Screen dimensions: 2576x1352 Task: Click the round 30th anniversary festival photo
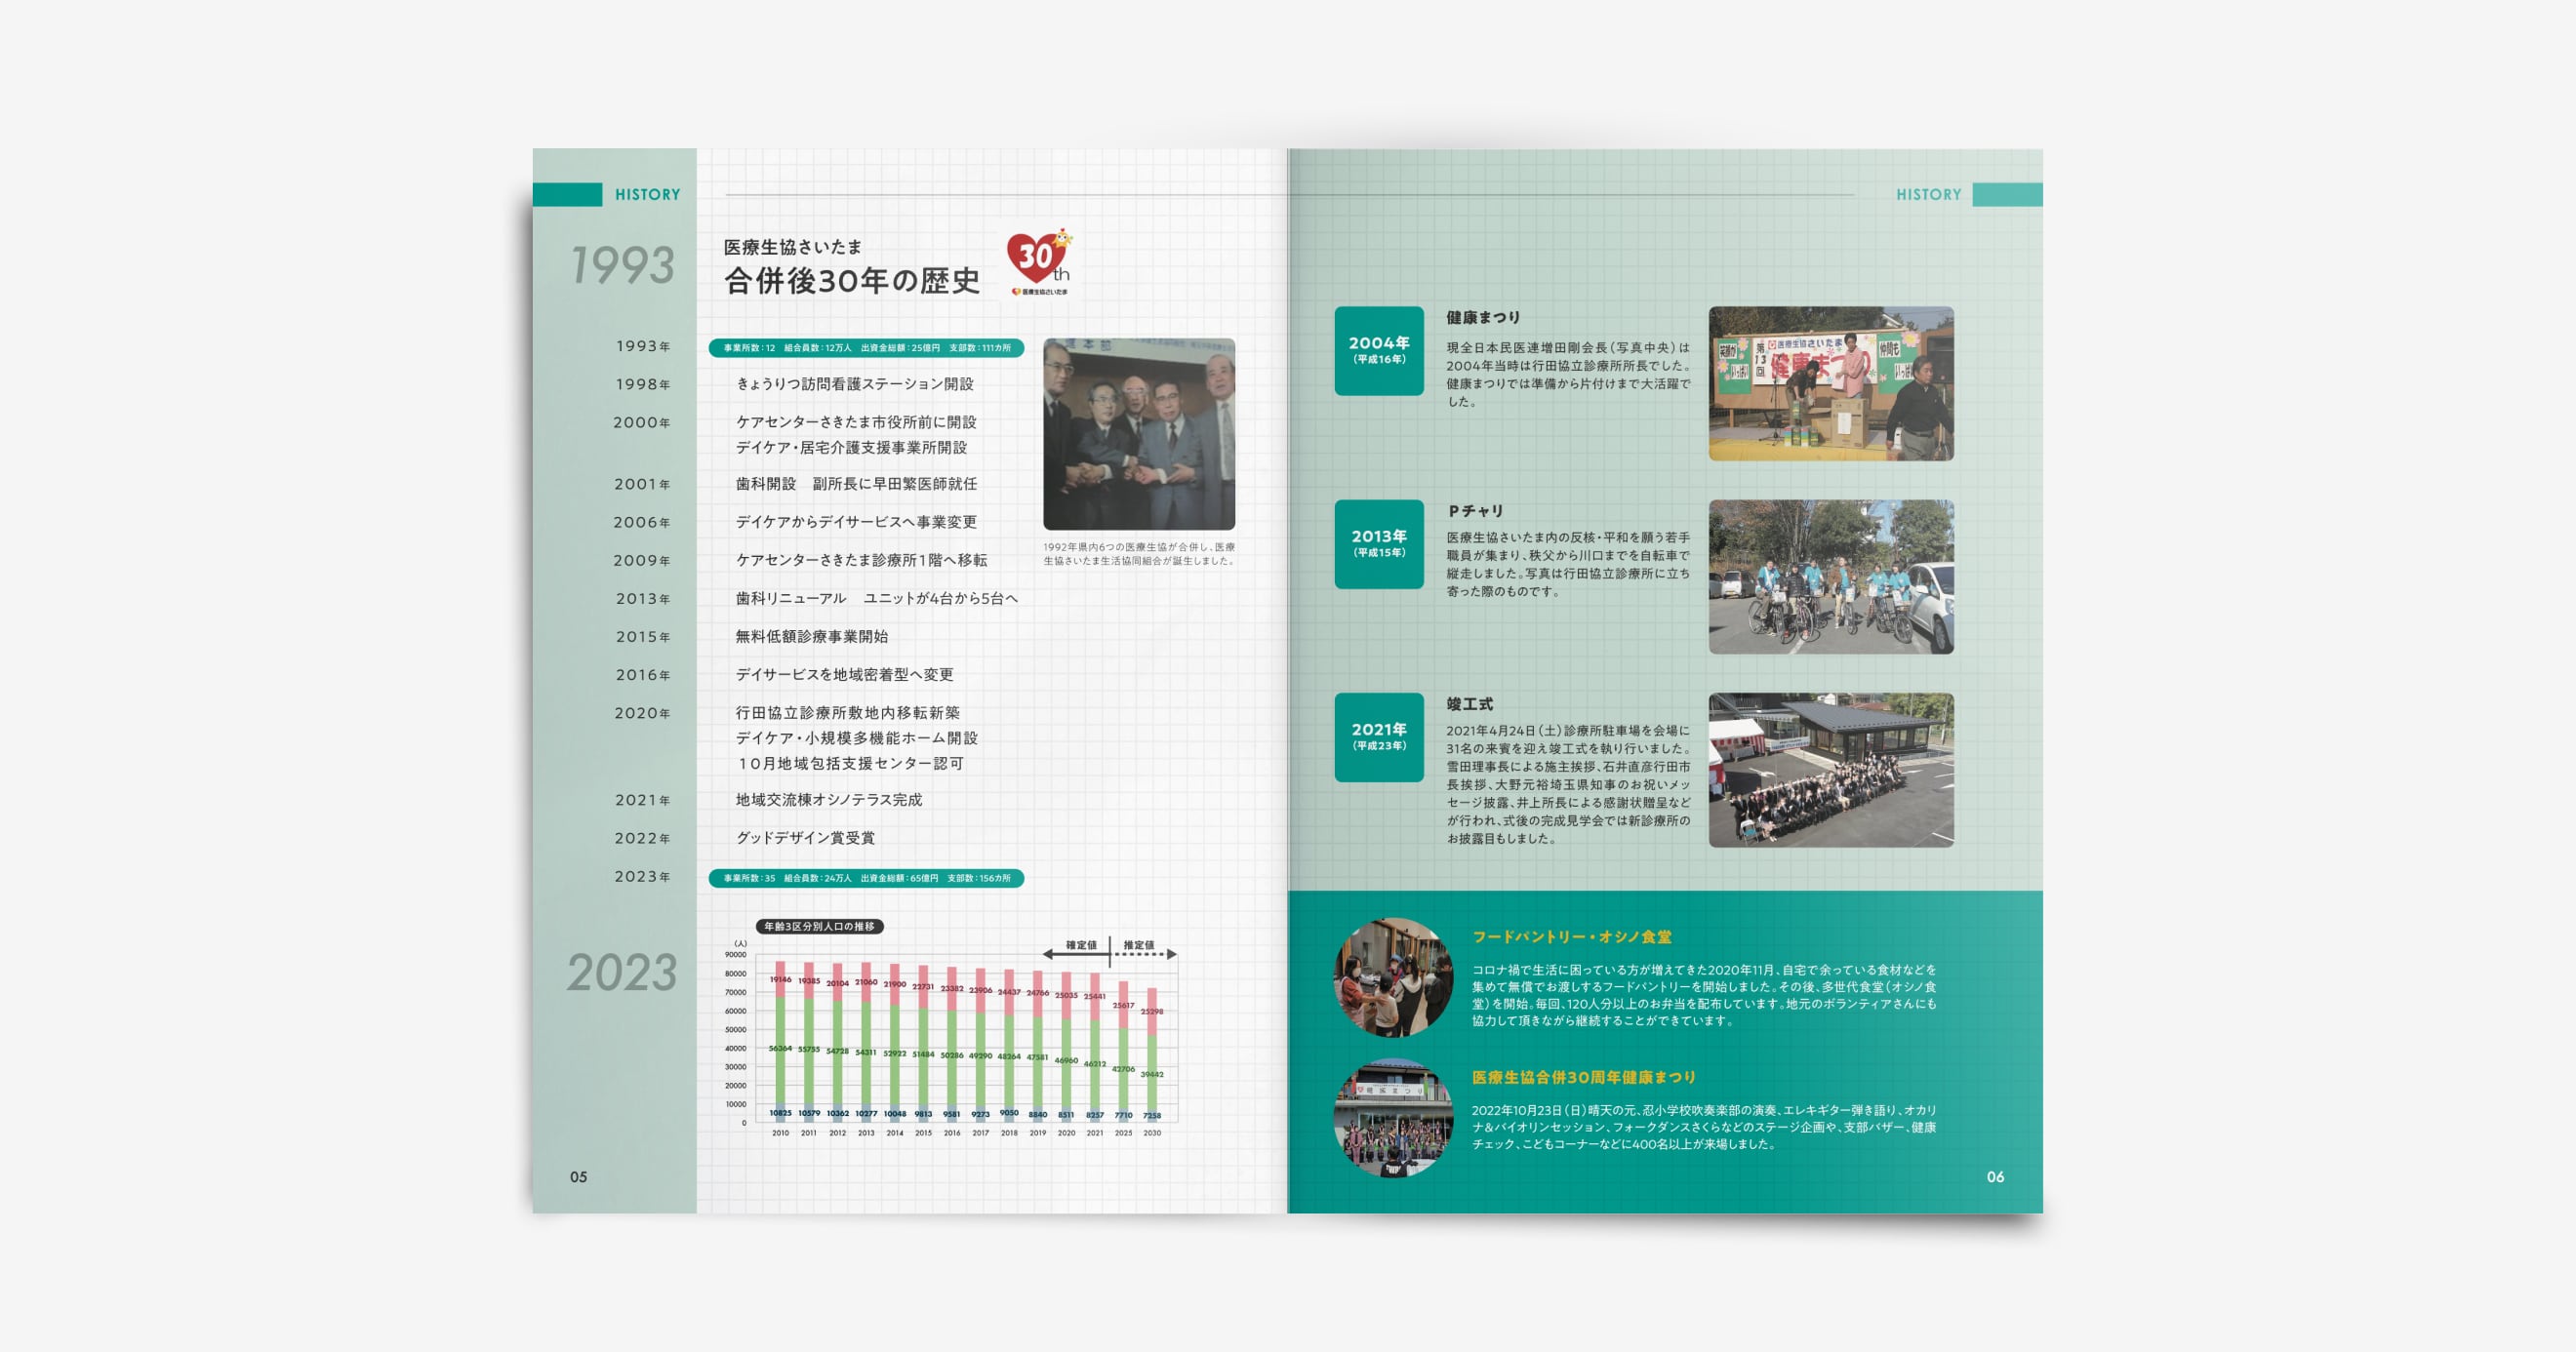click(1392, 1117)
